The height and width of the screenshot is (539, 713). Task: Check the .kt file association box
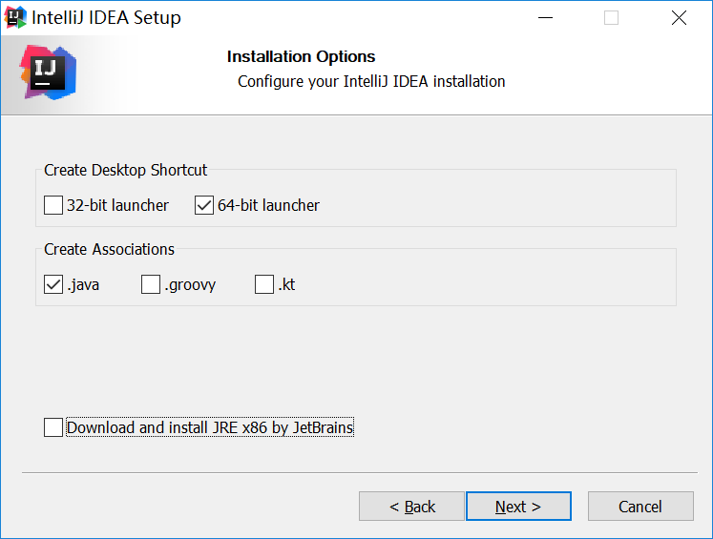(264, 284)
